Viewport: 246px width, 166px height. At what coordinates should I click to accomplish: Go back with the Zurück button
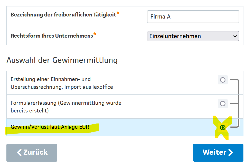(x=32, y=152)
